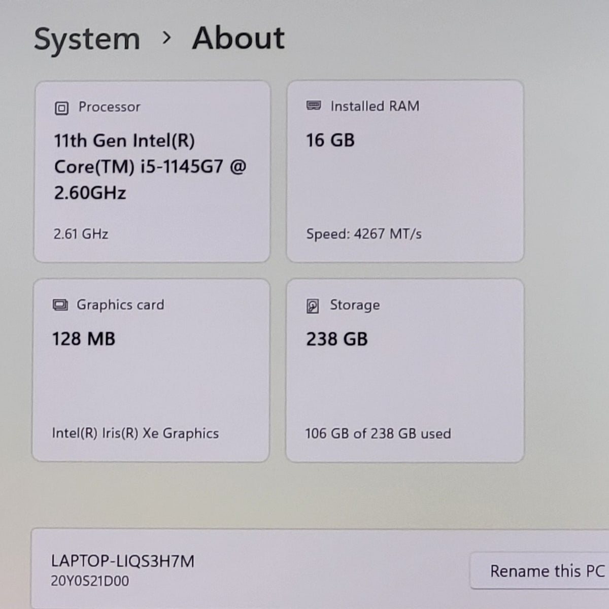Click the Storage drive icon
The width and height of the screenshot is (609, 609).
pyautogui.click(x=313, y=306)
